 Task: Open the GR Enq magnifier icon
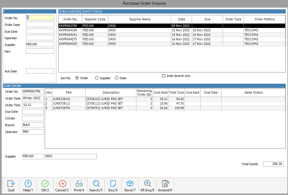click(147, 184)
